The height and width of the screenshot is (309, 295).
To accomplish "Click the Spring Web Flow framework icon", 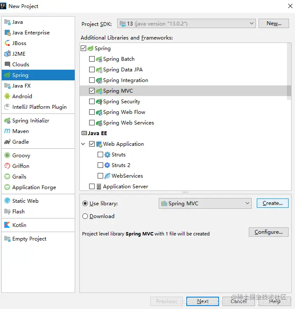I will click(x=99, y=112).
